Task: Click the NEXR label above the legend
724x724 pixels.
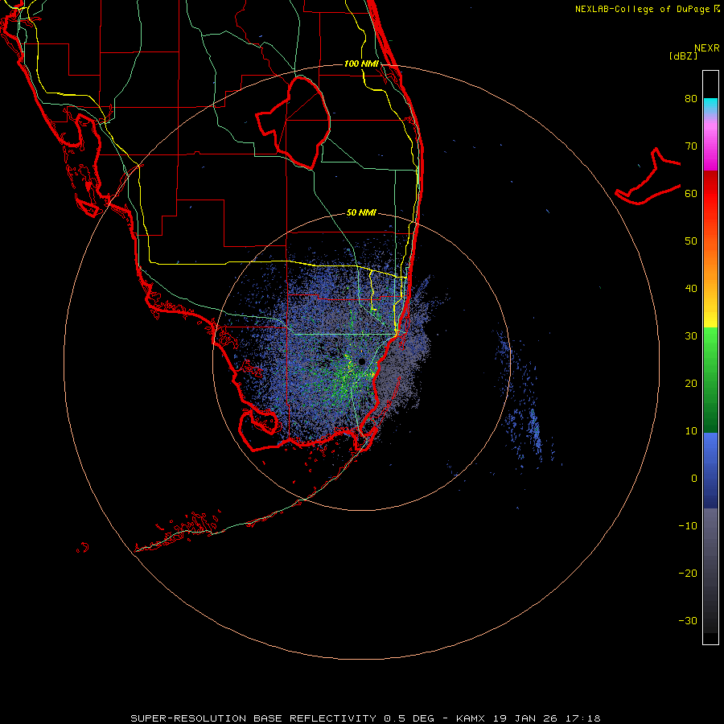Action: (x=707, y=48)
